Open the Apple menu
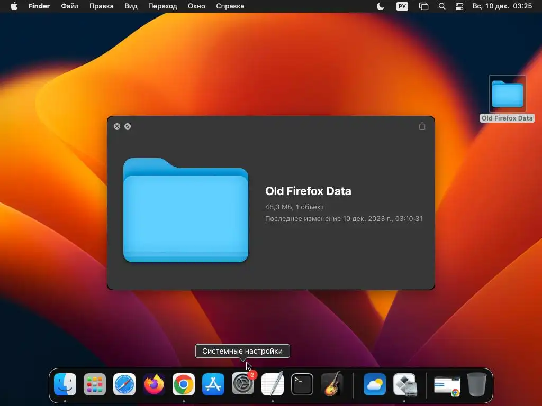The image size is (542, 406). pyautogui.click(x=14, y=6)
